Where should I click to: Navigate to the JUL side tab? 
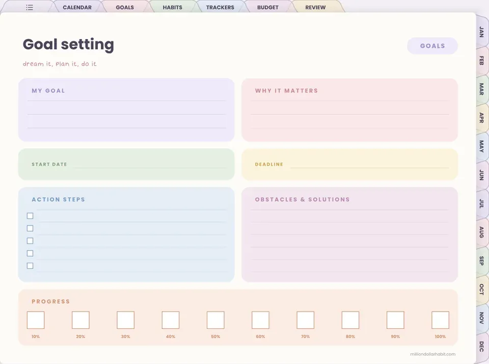tap(482, 204)
